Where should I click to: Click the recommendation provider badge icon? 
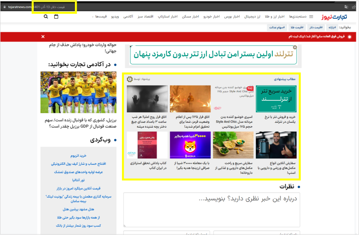pyautogui.click(x=130, y=79)
